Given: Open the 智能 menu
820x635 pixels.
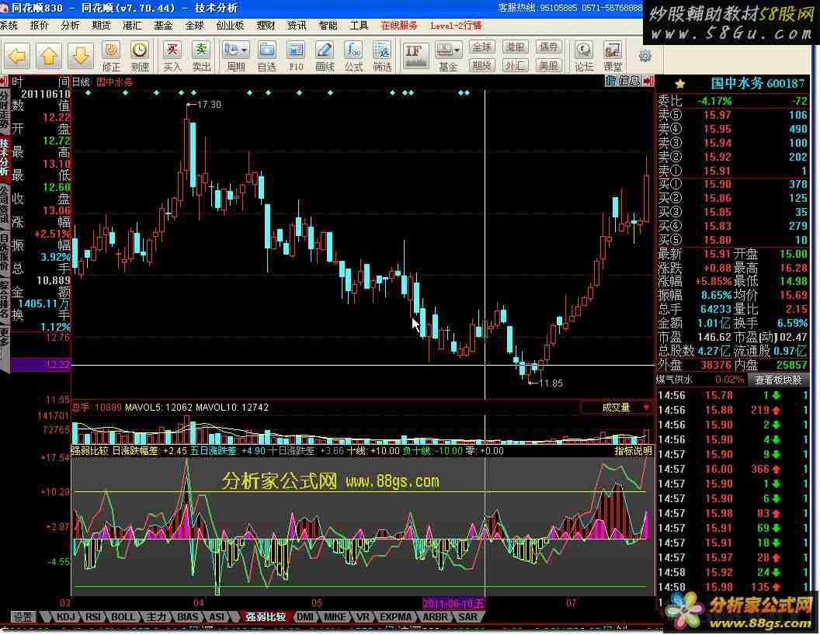Looking at the screenshot, I should [328, 25].
